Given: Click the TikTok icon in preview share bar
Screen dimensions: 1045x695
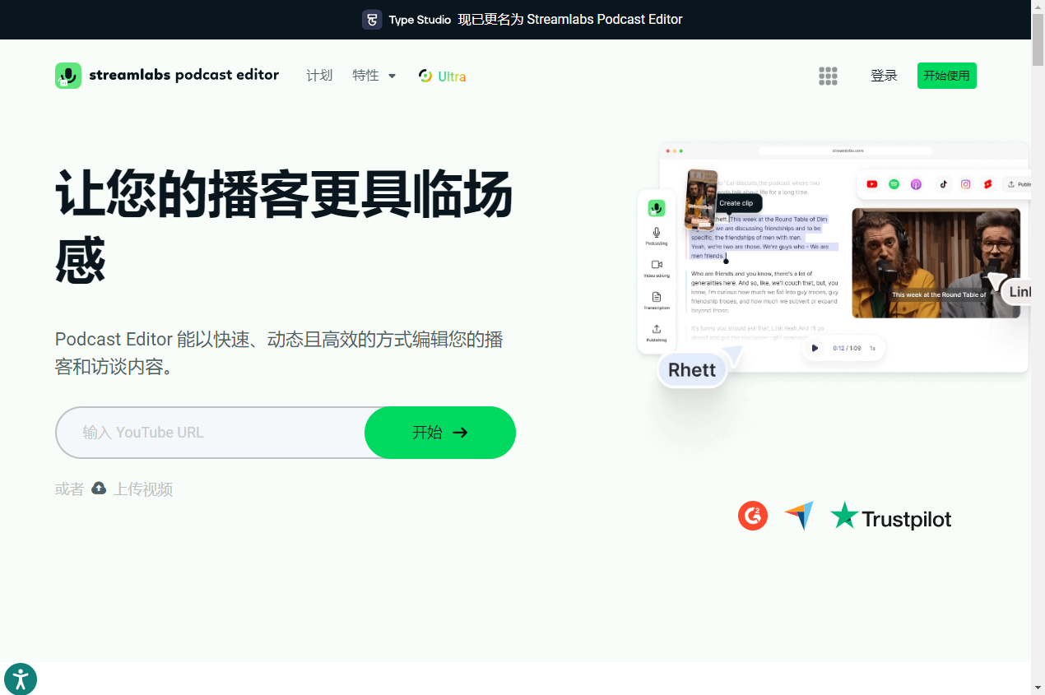Looking at the screenshot, I should point(943,184).
